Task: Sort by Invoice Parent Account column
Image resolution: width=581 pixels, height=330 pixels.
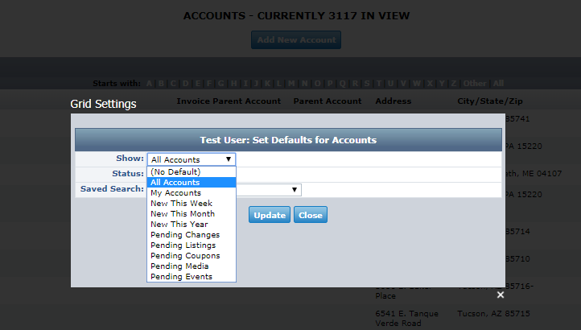Action: [229, 101]
